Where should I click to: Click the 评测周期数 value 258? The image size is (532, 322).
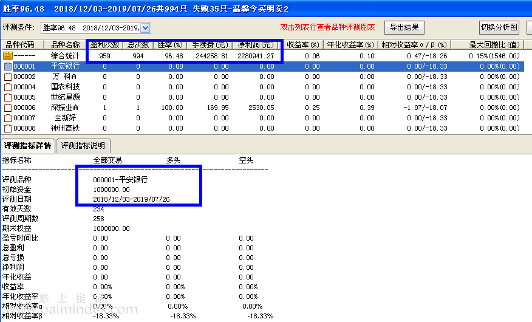[98, 219]
